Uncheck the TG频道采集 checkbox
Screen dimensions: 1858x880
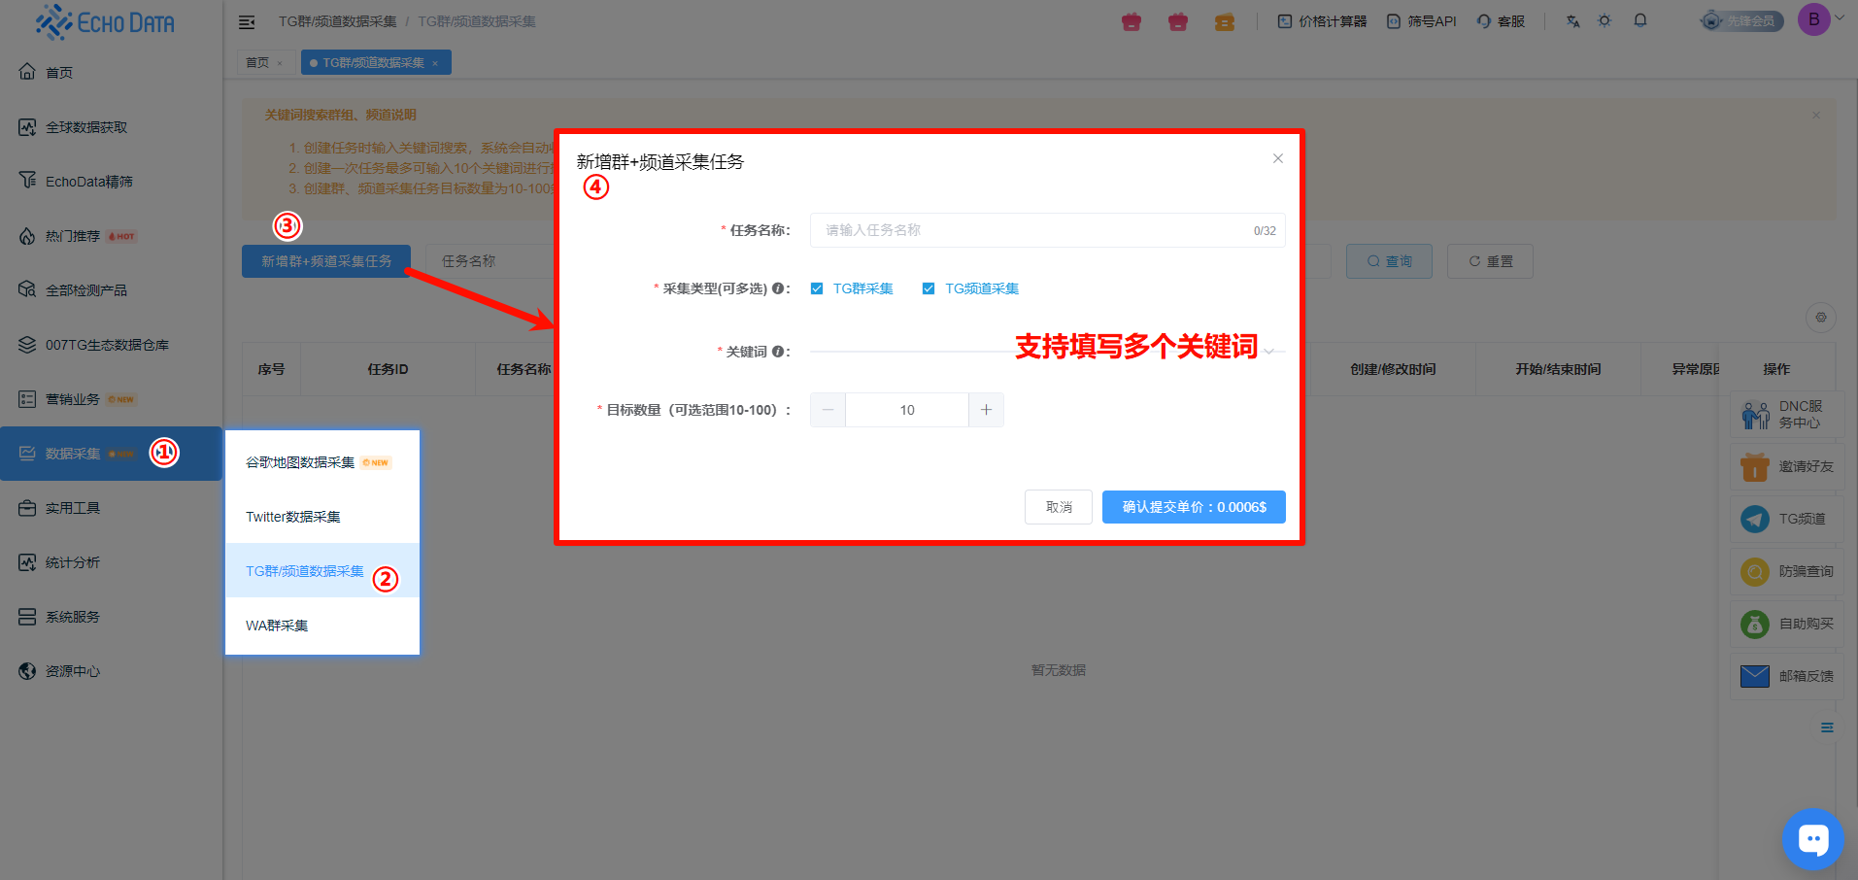(929, 288)
